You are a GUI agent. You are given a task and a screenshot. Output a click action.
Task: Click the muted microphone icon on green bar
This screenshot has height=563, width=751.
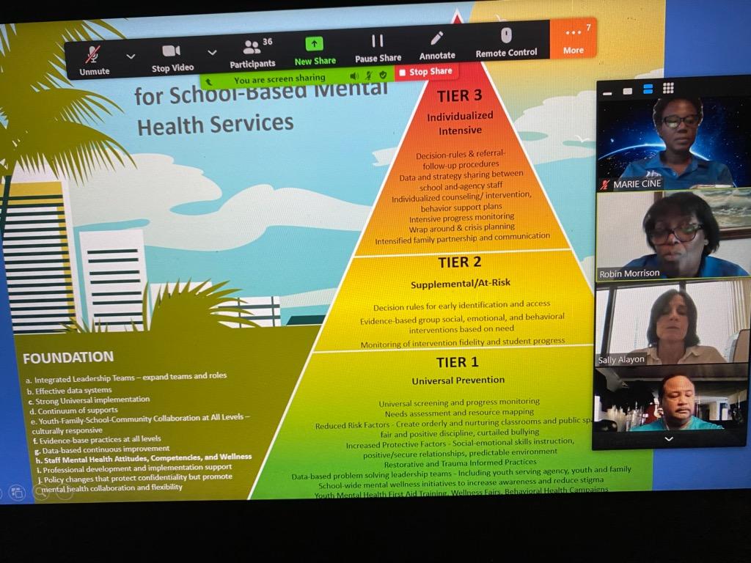[x=368, y=76]
